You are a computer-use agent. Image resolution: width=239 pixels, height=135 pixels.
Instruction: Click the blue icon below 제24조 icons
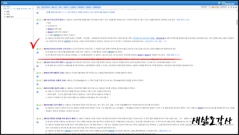37,122
